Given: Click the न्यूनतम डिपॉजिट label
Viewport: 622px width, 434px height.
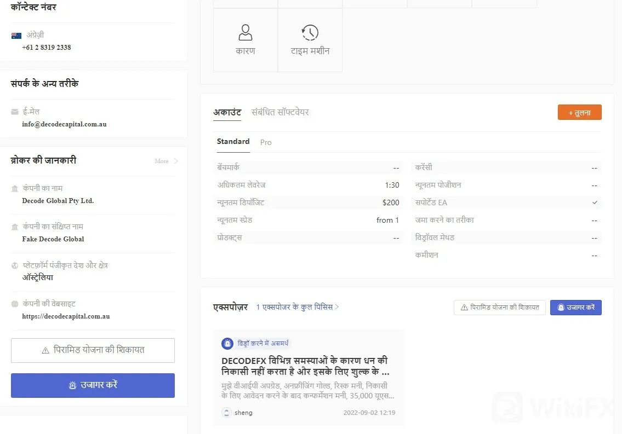Looking at the screenshot, I should [241, 202].
